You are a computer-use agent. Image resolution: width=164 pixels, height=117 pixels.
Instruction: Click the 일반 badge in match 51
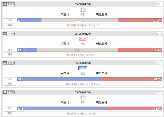83,9
